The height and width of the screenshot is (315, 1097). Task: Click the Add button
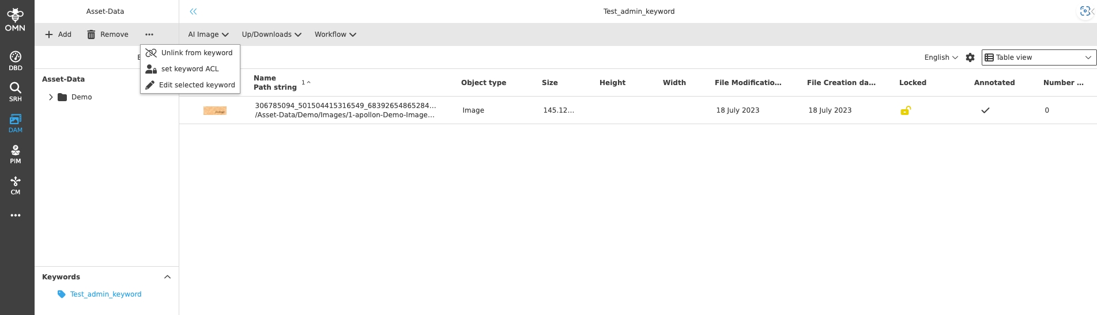pos(58,34)
